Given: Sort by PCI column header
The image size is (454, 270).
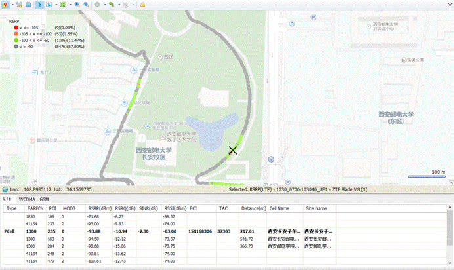Looking at the screenshot, I should point(52,208).
